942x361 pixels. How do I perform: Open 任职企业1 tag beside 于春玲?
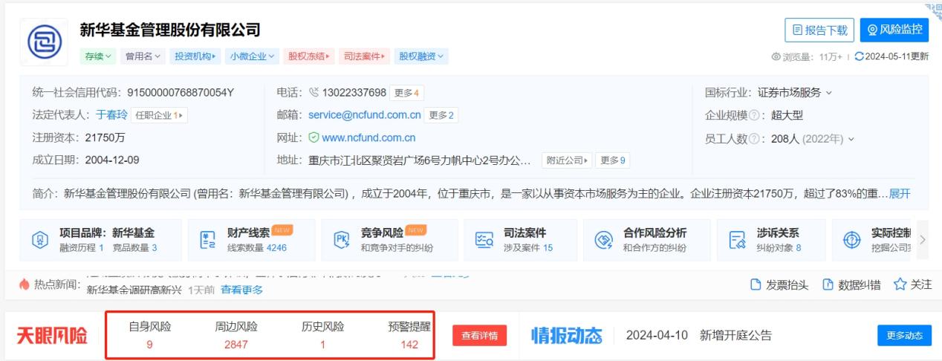(159, 115)
